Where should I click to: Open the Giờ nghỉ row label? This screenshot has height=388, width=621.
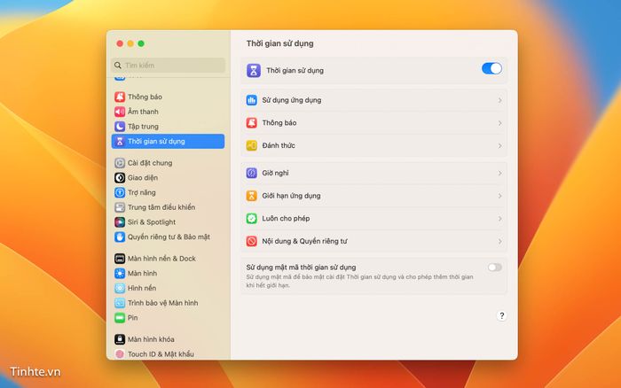pyautogui.click(x=275, y=173)
